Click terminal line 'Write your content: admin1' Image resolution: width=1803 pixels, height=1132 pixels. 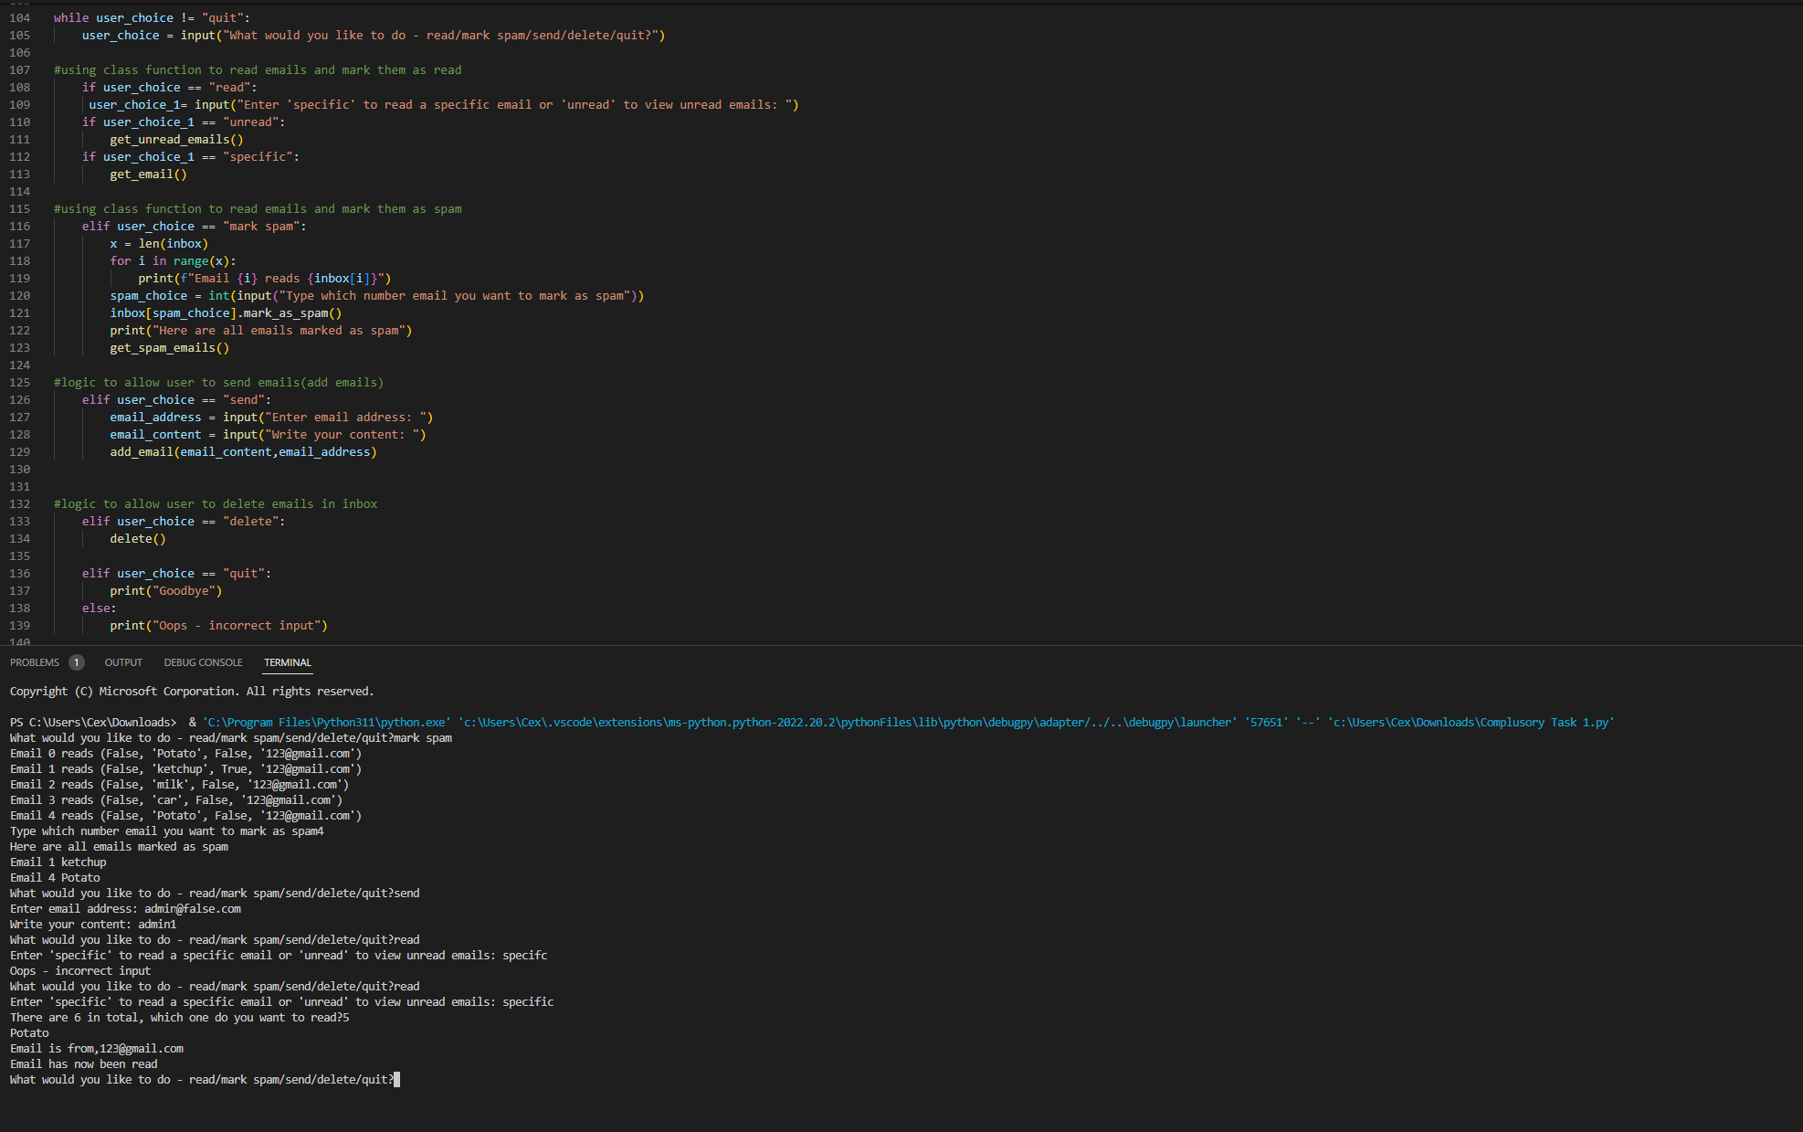93,925
